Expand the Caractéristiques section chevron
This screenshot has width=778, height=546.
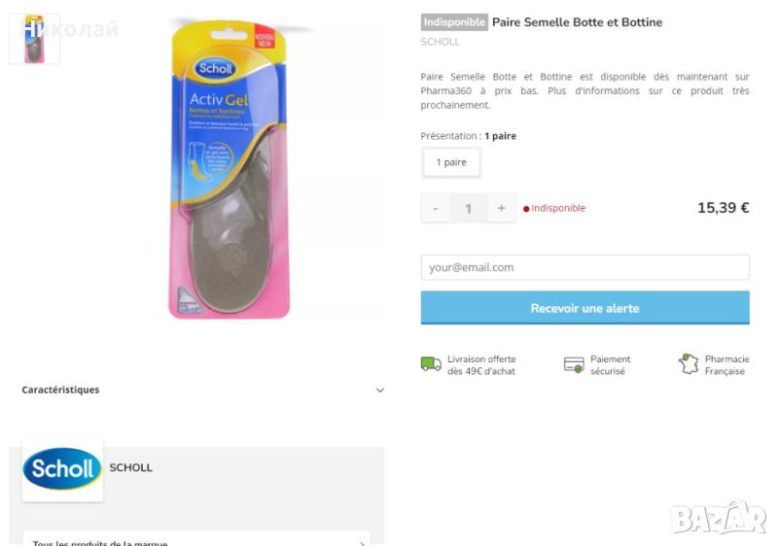pyautogui.click(x=379, y=391)
